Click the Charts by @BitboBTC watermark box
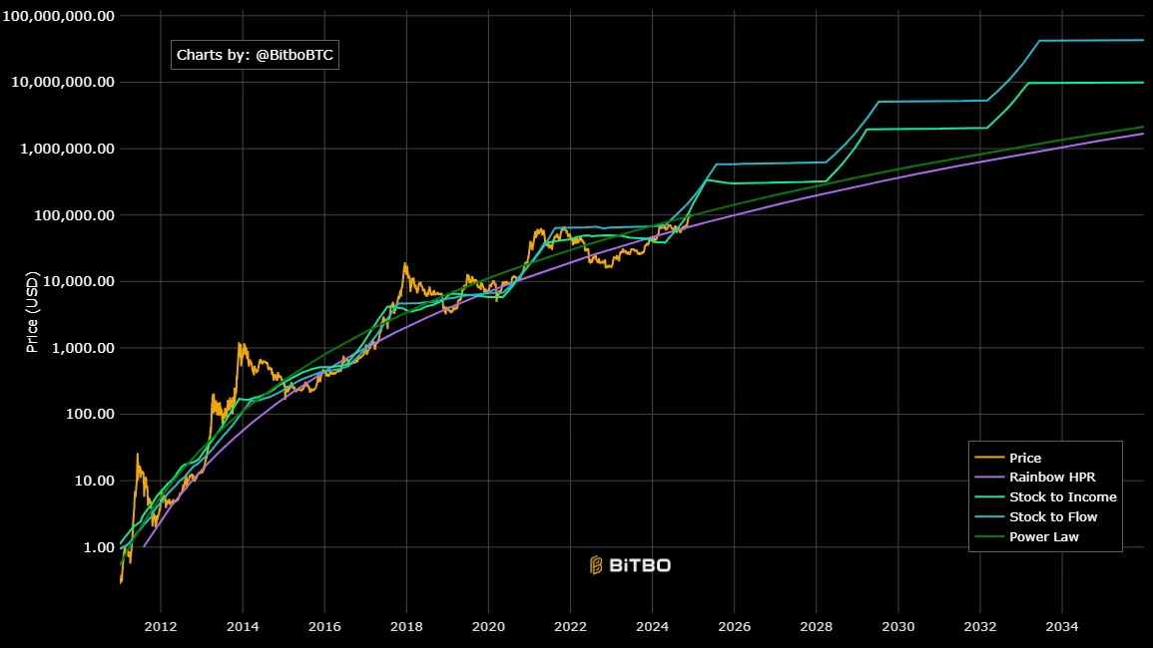Image resolution: width=1153 pixels, height=648 pixels. [x=255, y=55]
